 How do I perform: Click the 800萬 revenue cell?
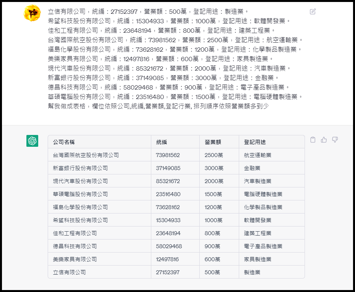tap(219, 233)
